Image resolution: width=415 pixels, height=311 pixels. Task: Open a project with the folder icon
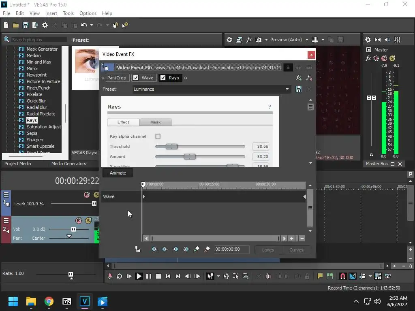(x=16, y=25)
